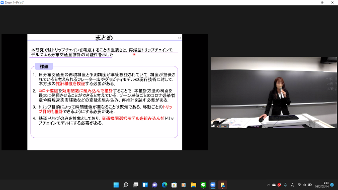Switch IME input mode indicator A
The height and width of the screenshot is (190, 338).
[292, 185]
